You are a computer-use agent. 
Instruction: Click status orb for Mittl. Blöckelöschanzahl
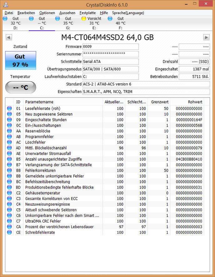(9, 148)
